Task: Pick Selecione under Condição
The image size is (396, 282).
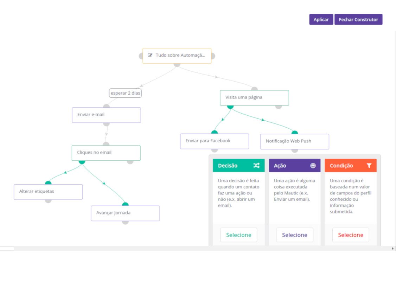Action: (350, 235)
